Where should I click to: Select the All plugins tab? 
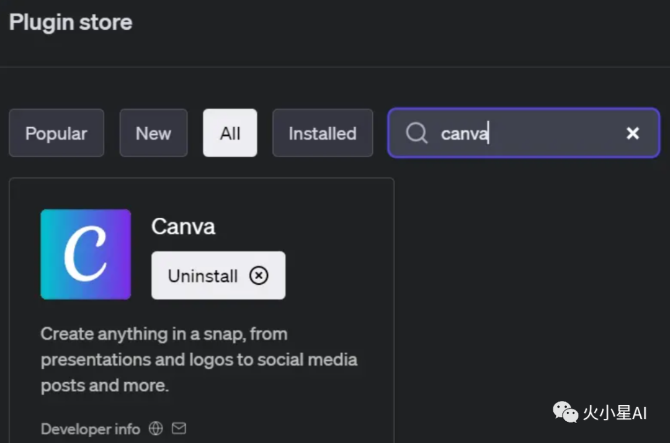(230, 133)
